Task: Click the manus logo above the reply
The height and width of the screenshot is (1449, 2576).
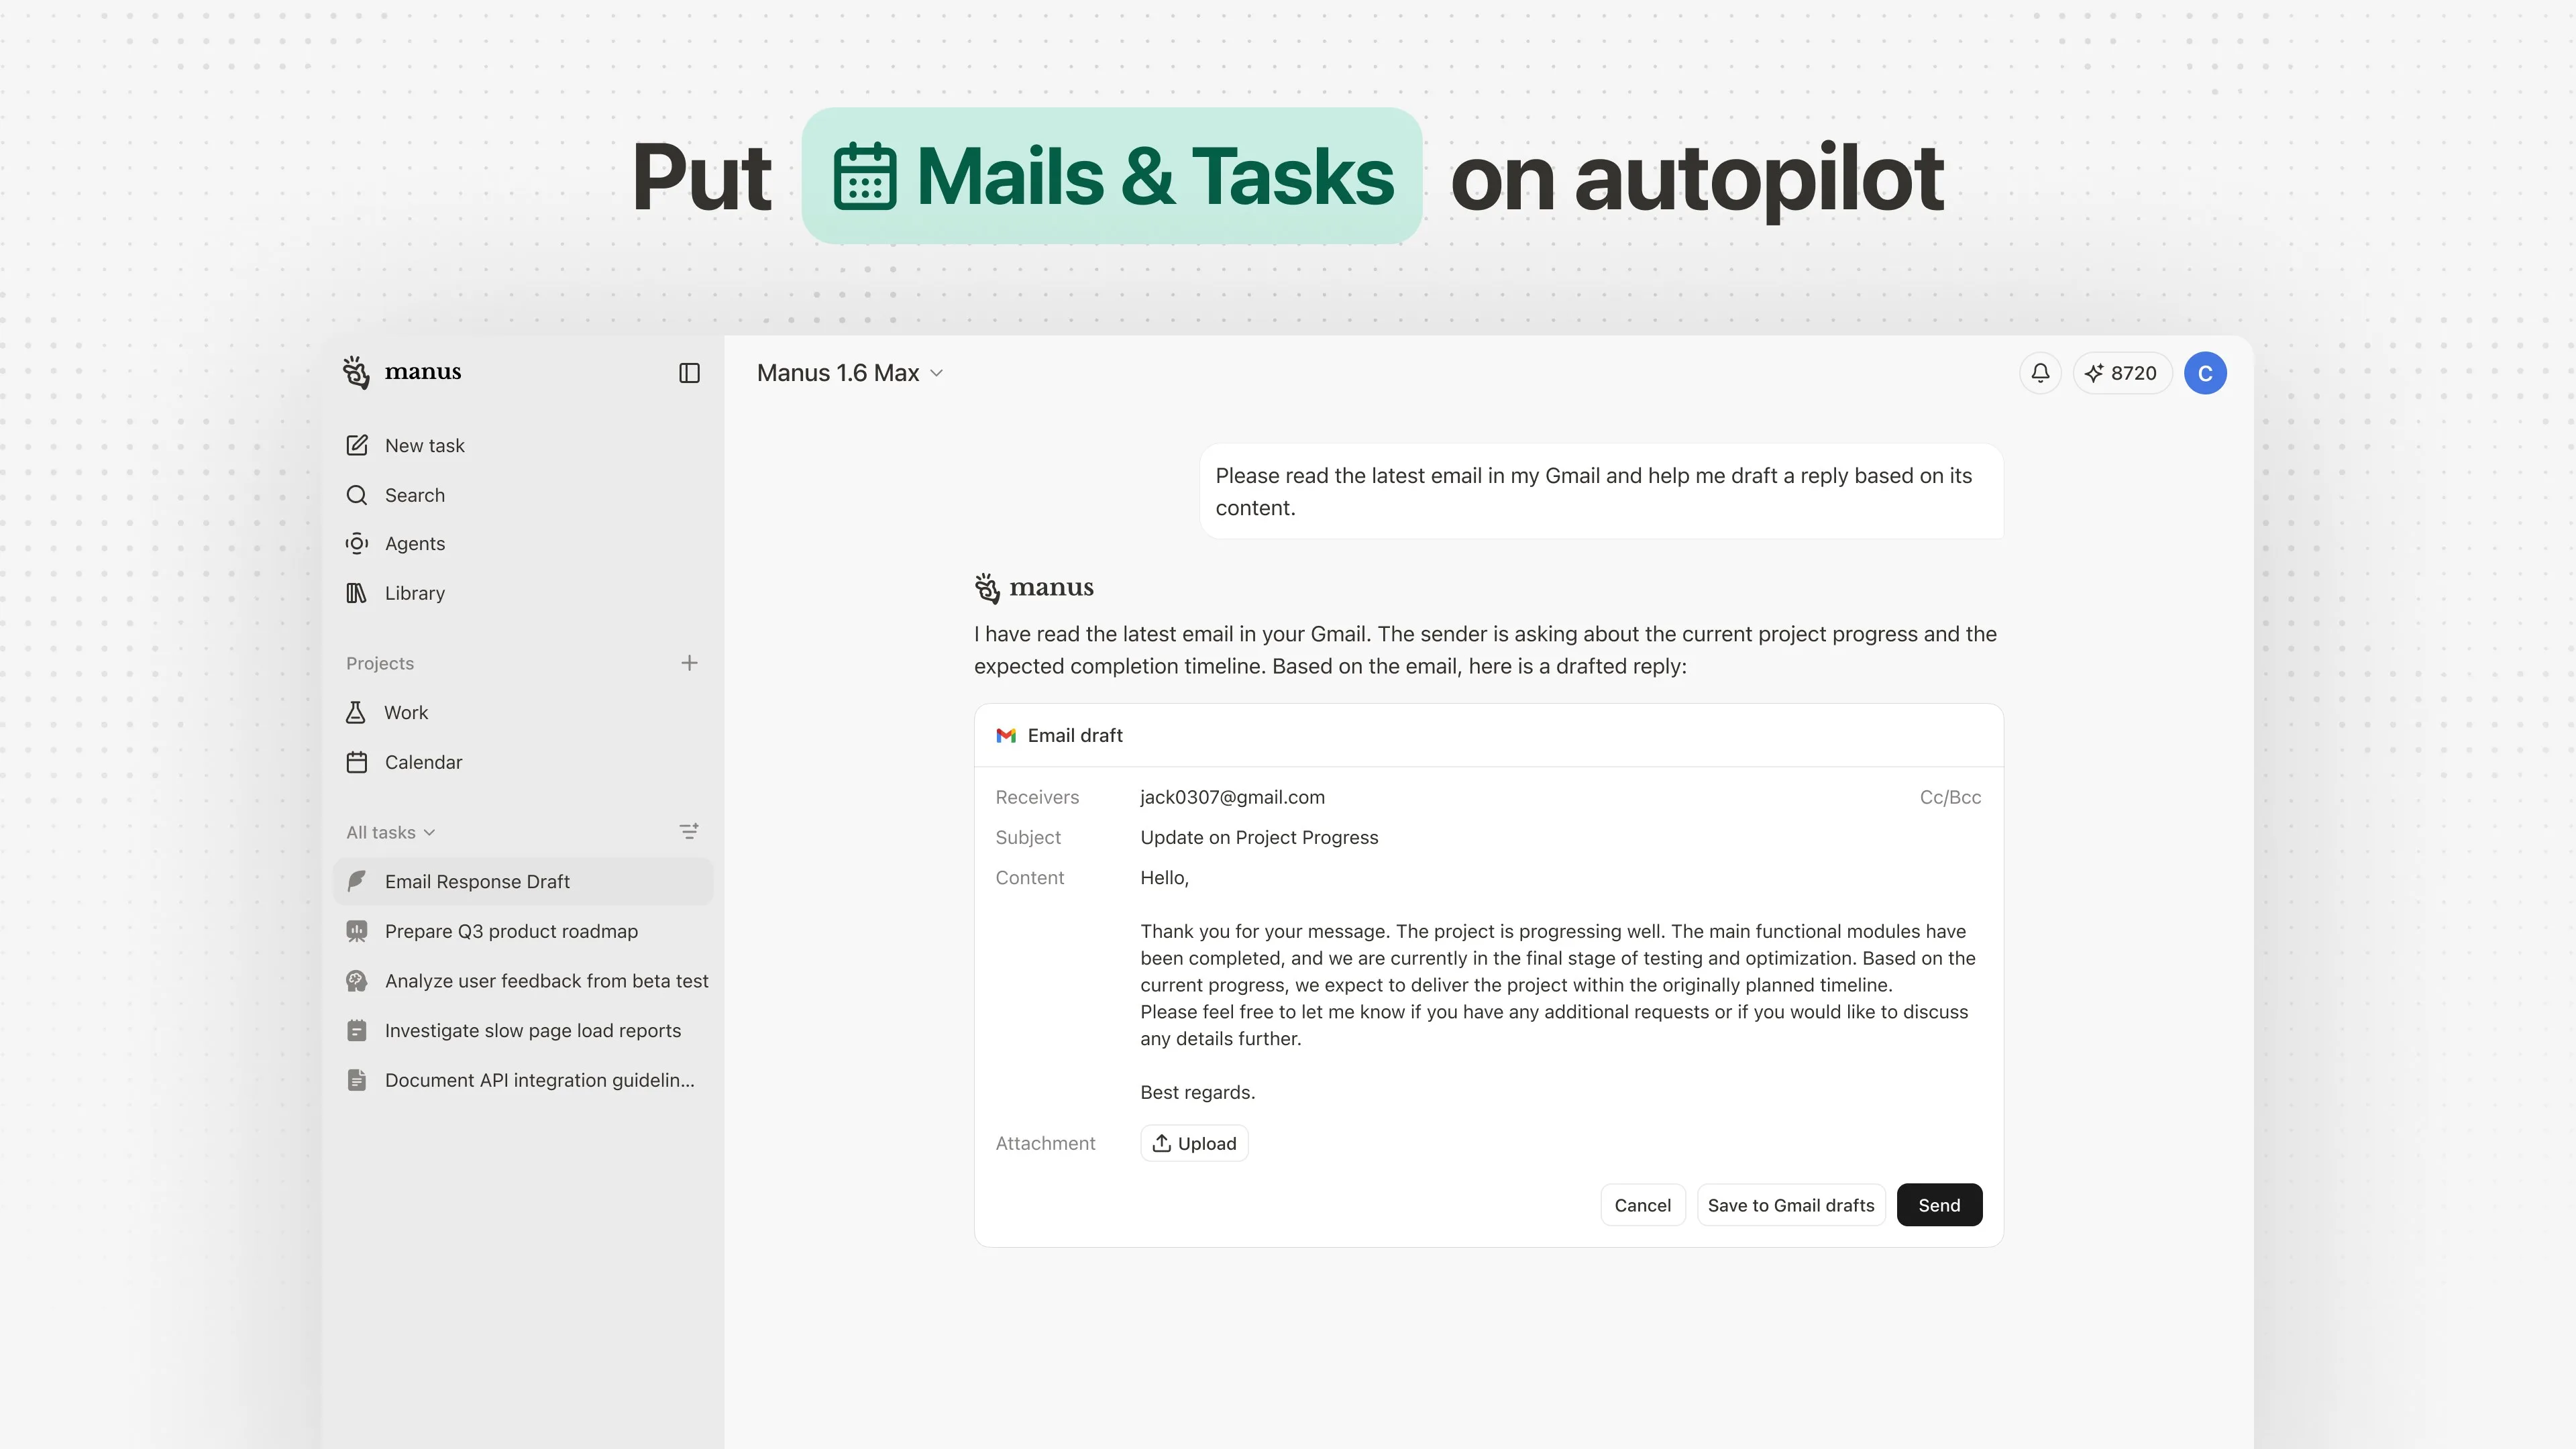Action: [x=1034, y=588]
